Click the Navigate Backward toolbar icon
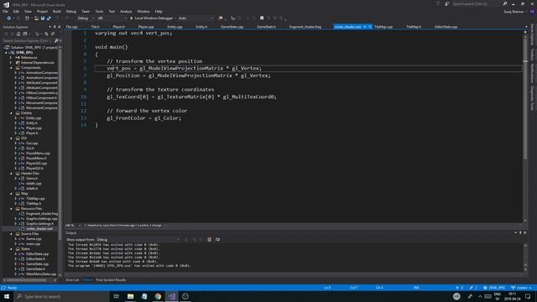This screenshot has height=302, width=537. tap(9, 18)
